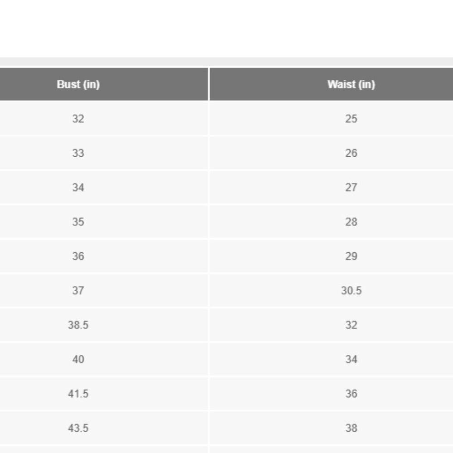The image size is (453, 453).
Task: Click the bust value 40 cell
Action: pyautogui.click(x=78, y=359)
